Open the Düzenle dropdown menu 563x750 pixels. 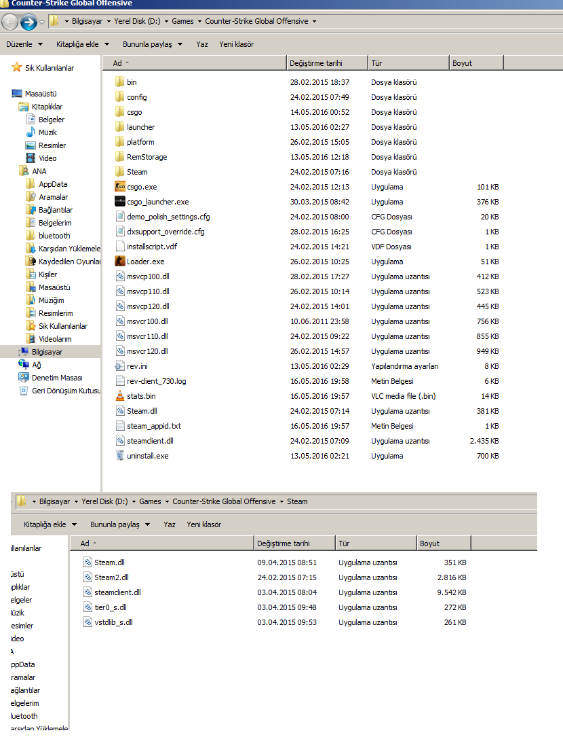point(24,44)
